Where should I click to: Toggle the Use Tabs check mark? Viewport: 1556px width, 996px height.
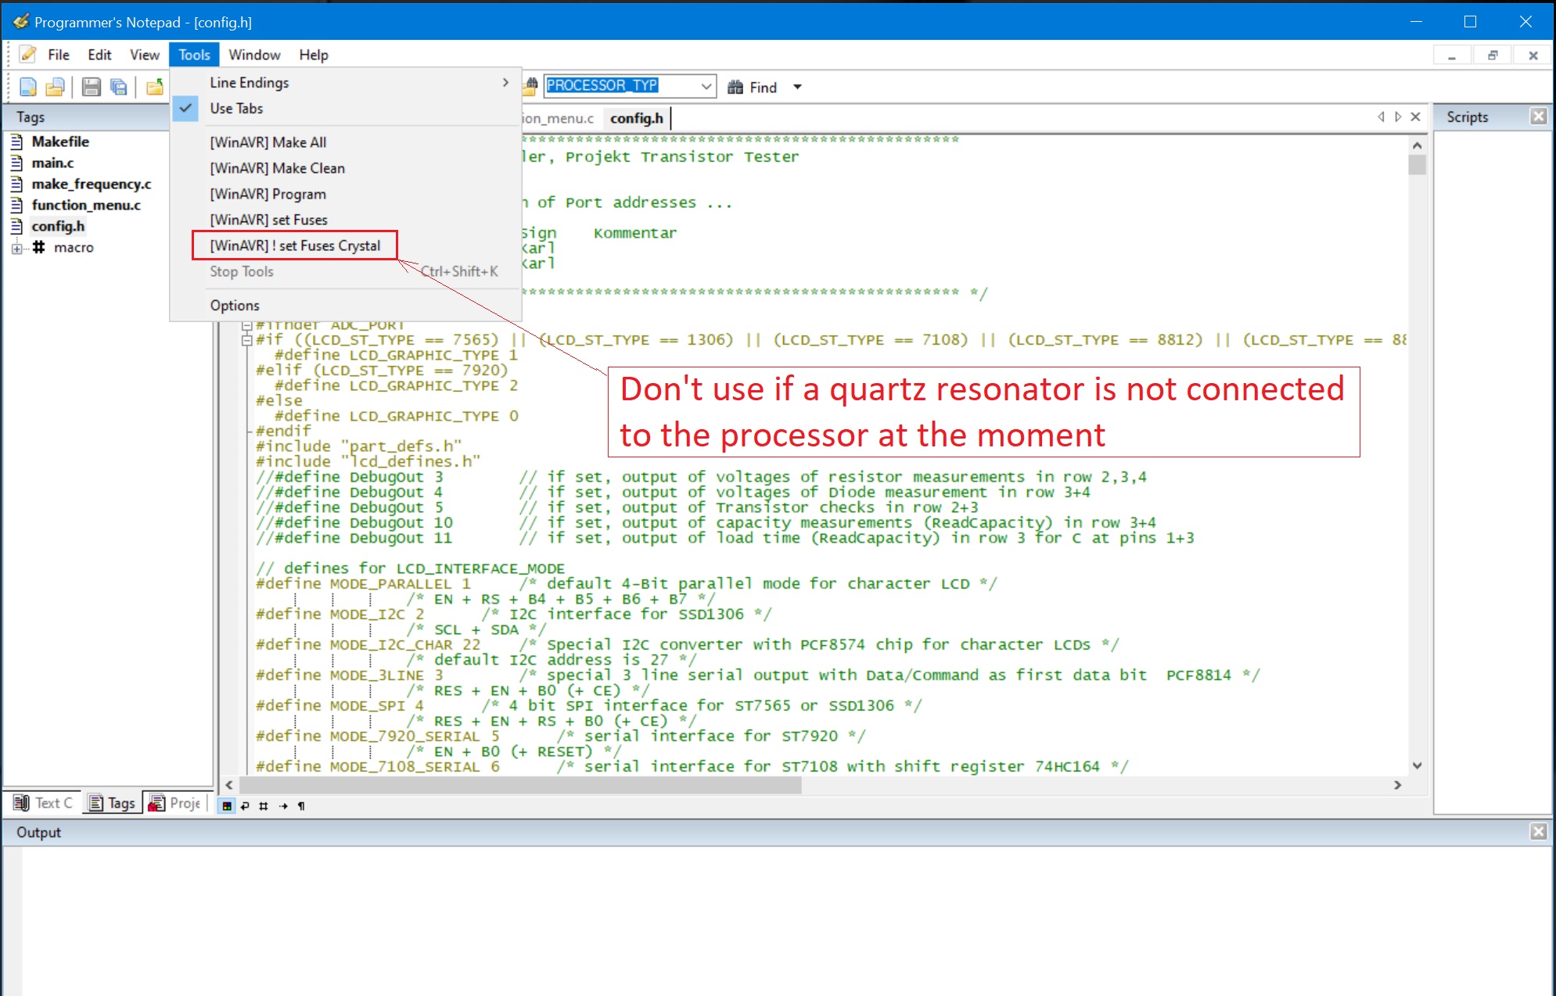tap(185, 109)
